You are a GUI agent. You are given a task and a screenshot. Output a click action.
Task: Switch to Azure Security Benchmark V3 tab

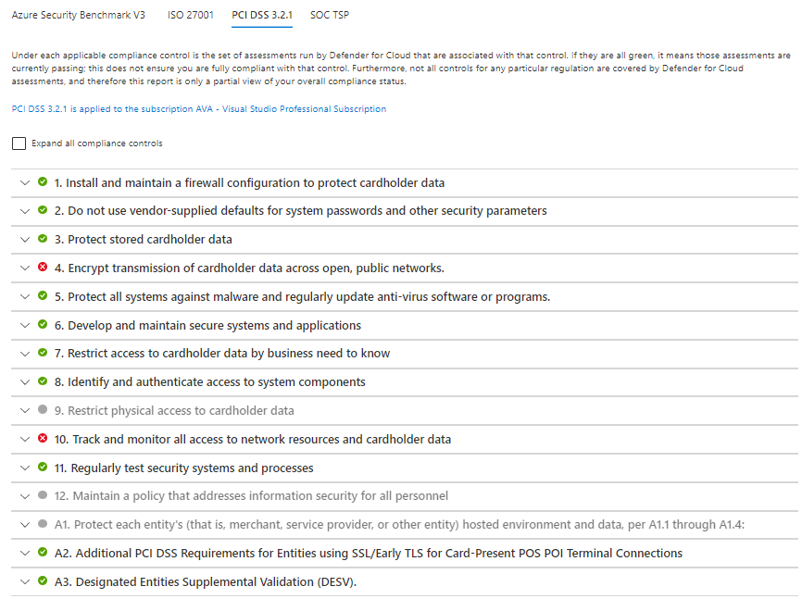tap(79, 15)
